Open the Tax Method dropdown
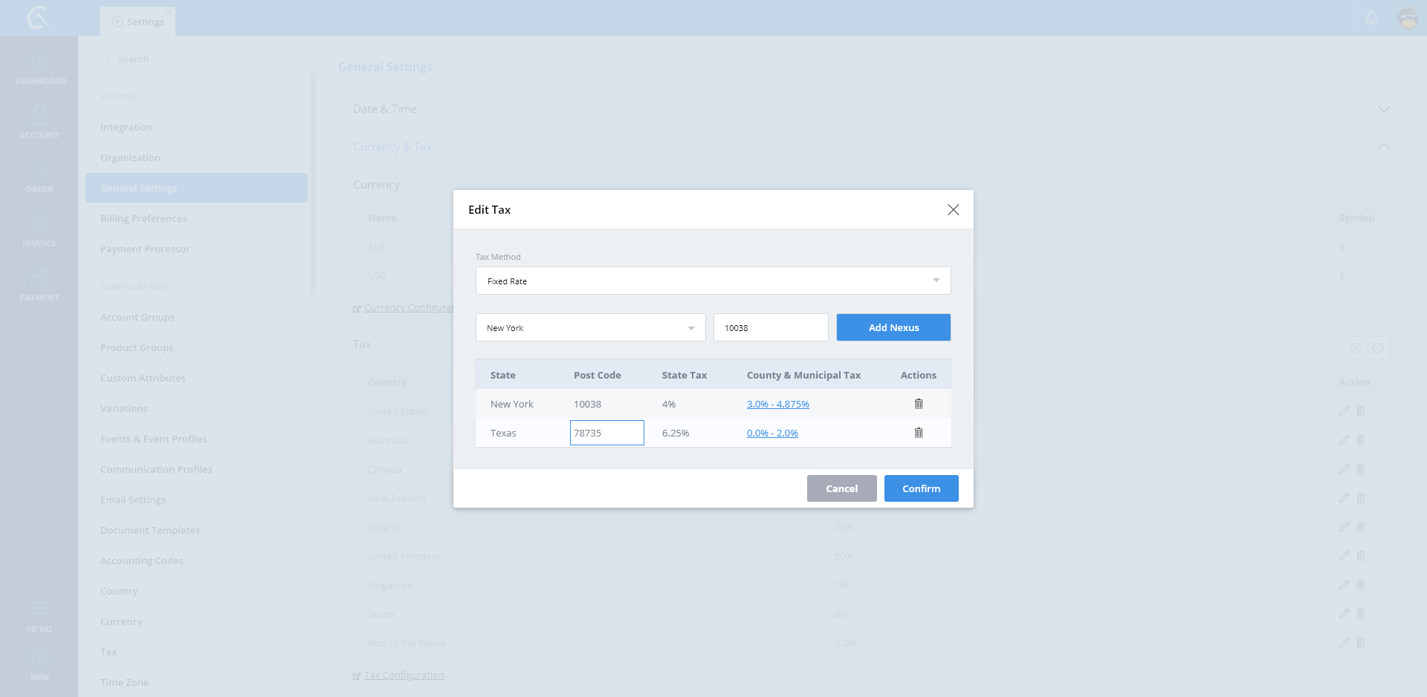The image size is (1427, 697). tap(713, 281)
